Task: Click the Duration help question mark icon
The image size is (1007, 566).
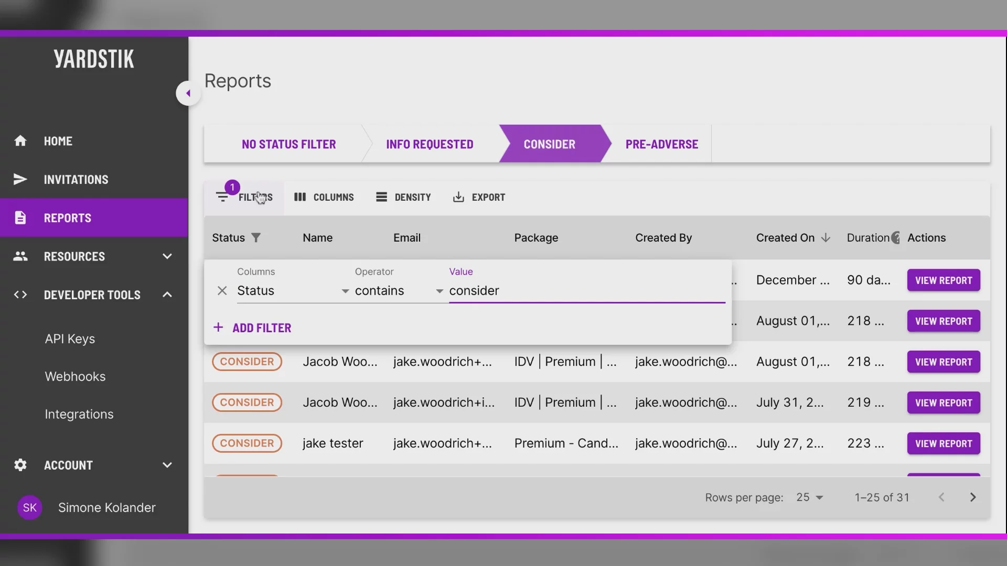Action: 896,238
